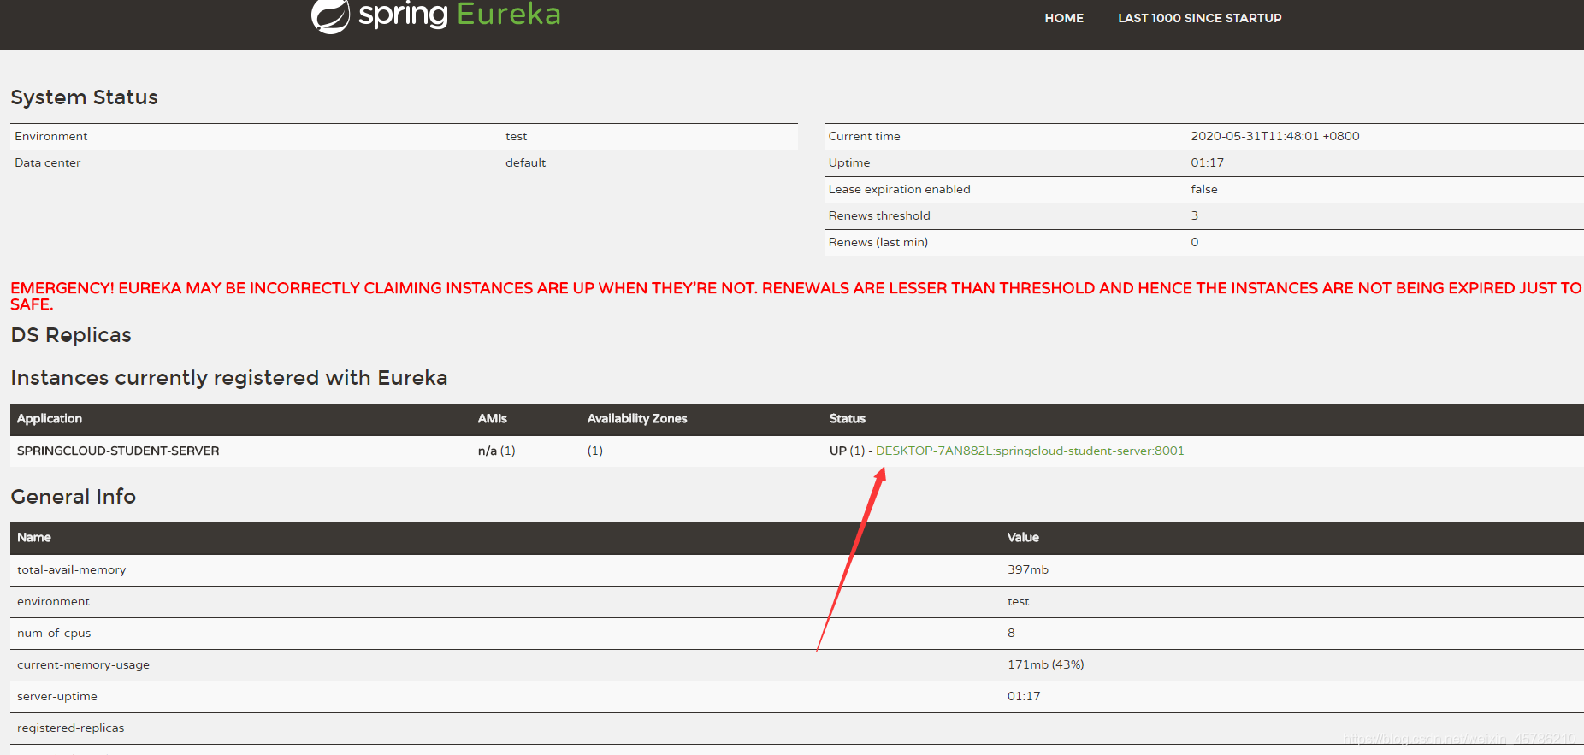
Task: Click the General Info heading
Action: [x=73, y=497]
